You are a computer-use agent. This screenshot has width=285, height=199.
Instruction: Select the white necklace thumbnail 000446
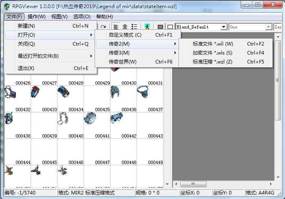[63, 118]
